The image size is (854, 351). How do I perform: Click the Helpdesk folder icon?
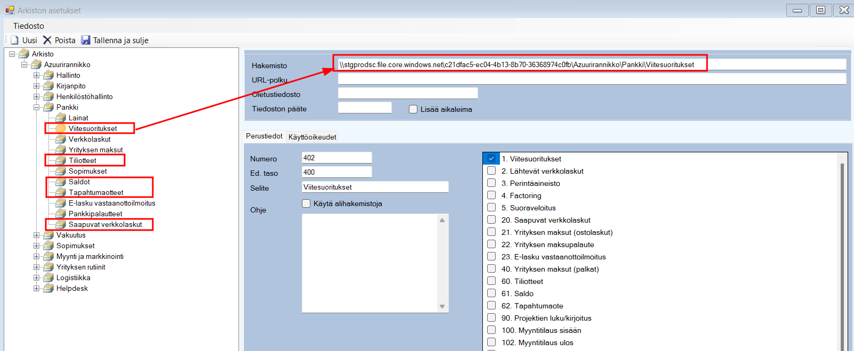(x=49, y=288)
